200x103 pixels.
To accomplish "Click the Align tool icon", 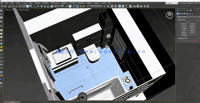I will click(108, 6).
